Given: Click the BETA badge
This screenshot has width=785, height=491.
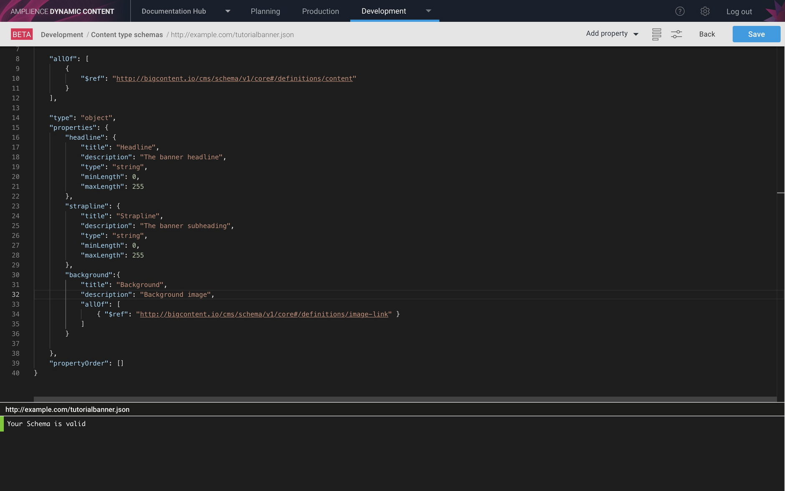Looking at the screenshot, I should pos(22,34).
